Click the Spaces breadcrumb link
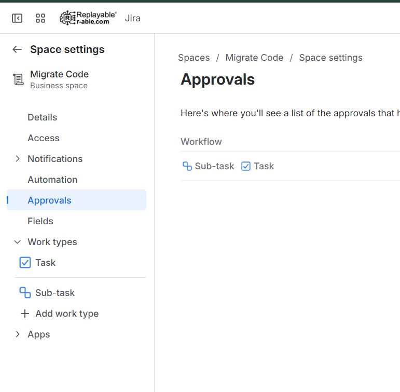The width and height of the screenshot is (400, 392). point(194,58)
